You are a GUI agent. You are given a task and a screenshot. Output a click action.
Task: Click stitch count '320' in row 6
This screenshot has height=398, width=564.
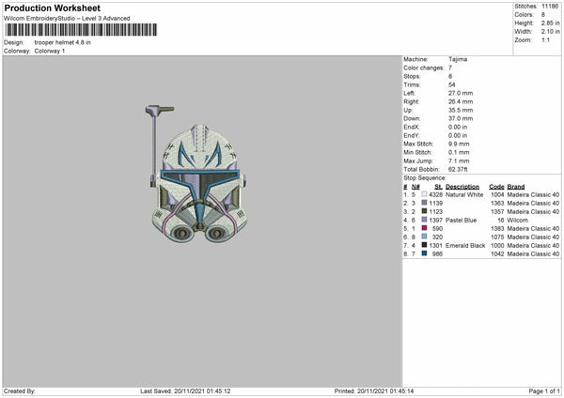click(x=437, y=237)
